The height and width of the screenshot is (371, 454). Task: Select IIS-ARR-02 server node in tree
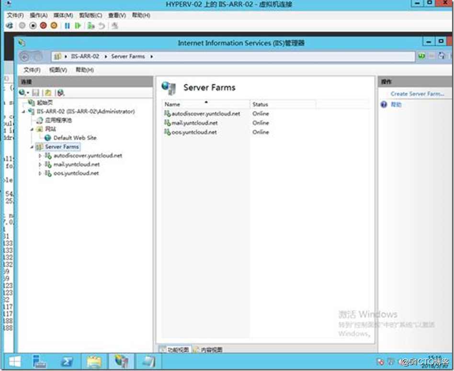(x=85, y=112)
